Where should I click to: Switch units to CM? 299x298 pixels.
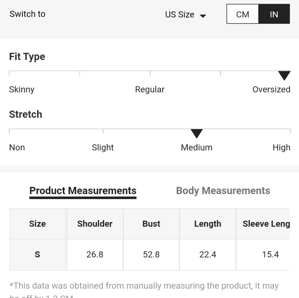click(x=242, y=14)
